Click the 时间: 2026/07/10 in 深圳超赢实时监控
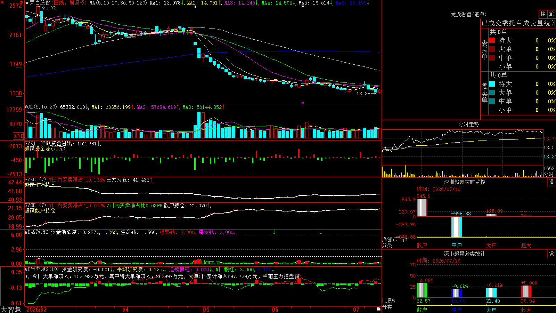 click(439, 189)
